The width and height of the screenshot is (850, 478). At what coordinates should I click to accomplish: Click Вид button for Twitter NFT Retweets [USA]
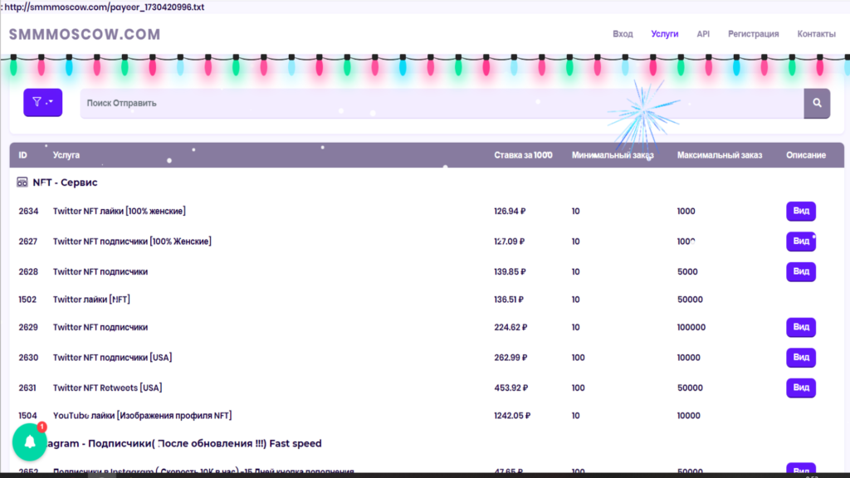pos(801,388)
